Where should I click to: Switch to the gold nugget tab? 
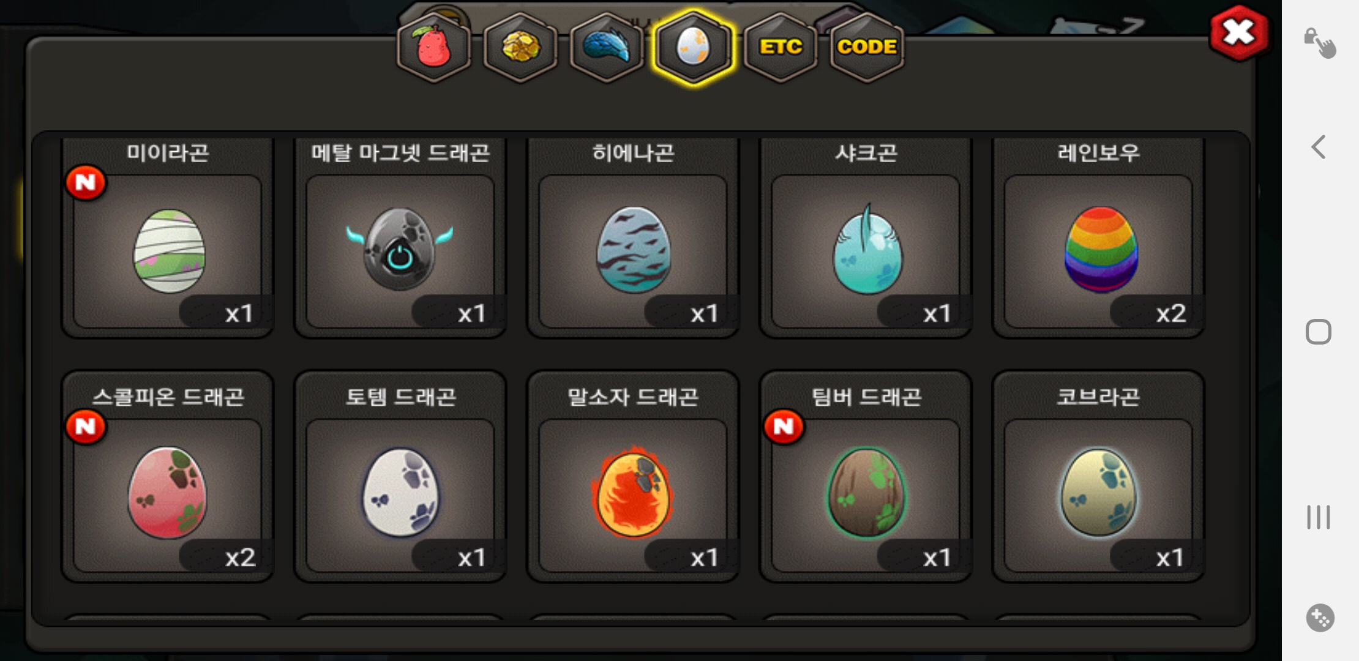pos(520,47)
